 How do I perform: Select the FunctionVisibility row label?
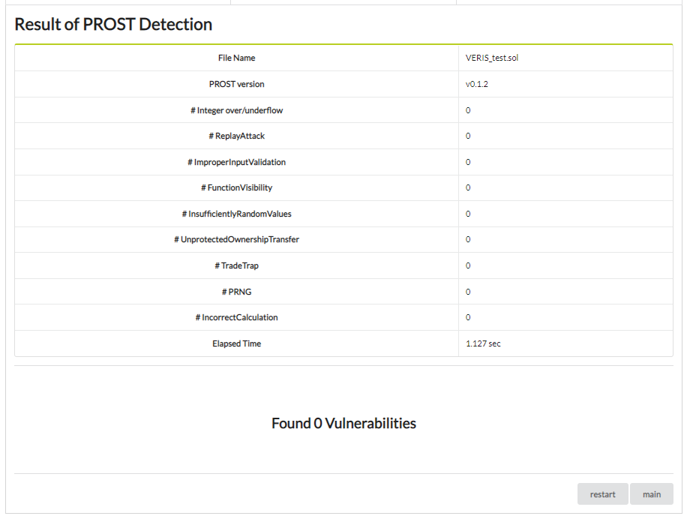236,187
